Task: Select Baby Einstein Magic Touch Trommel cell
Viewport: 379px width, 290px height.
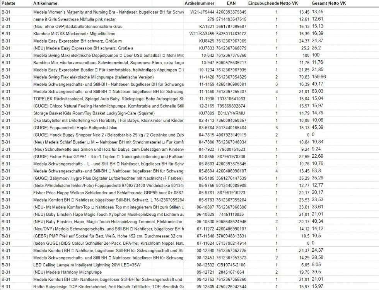Action: click(108, 222)
